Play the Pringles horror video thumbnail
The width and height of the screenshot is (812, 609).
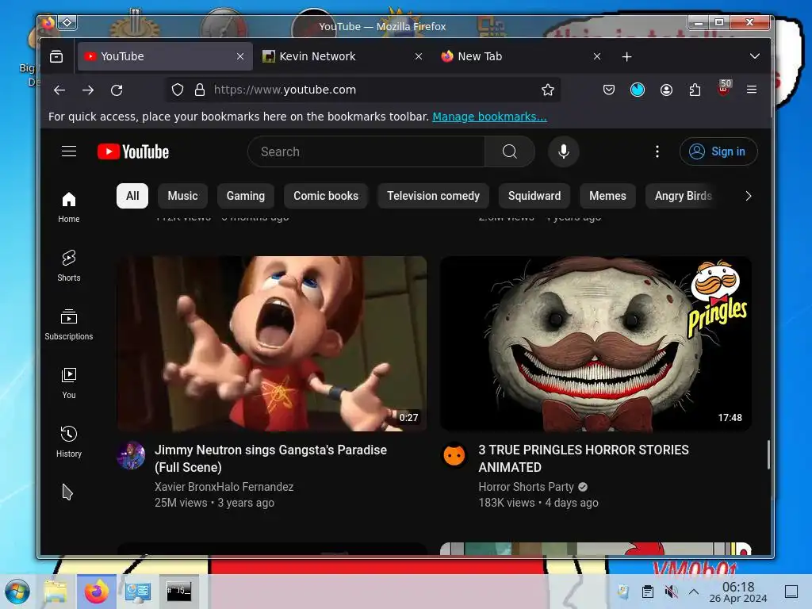pos(596,343)
